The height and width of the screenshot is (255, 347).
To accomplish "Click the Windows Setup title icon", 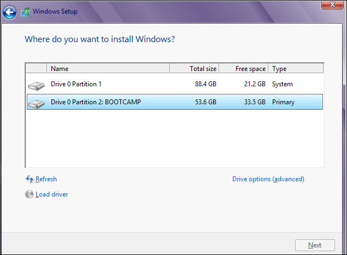I will click(26, 12).
